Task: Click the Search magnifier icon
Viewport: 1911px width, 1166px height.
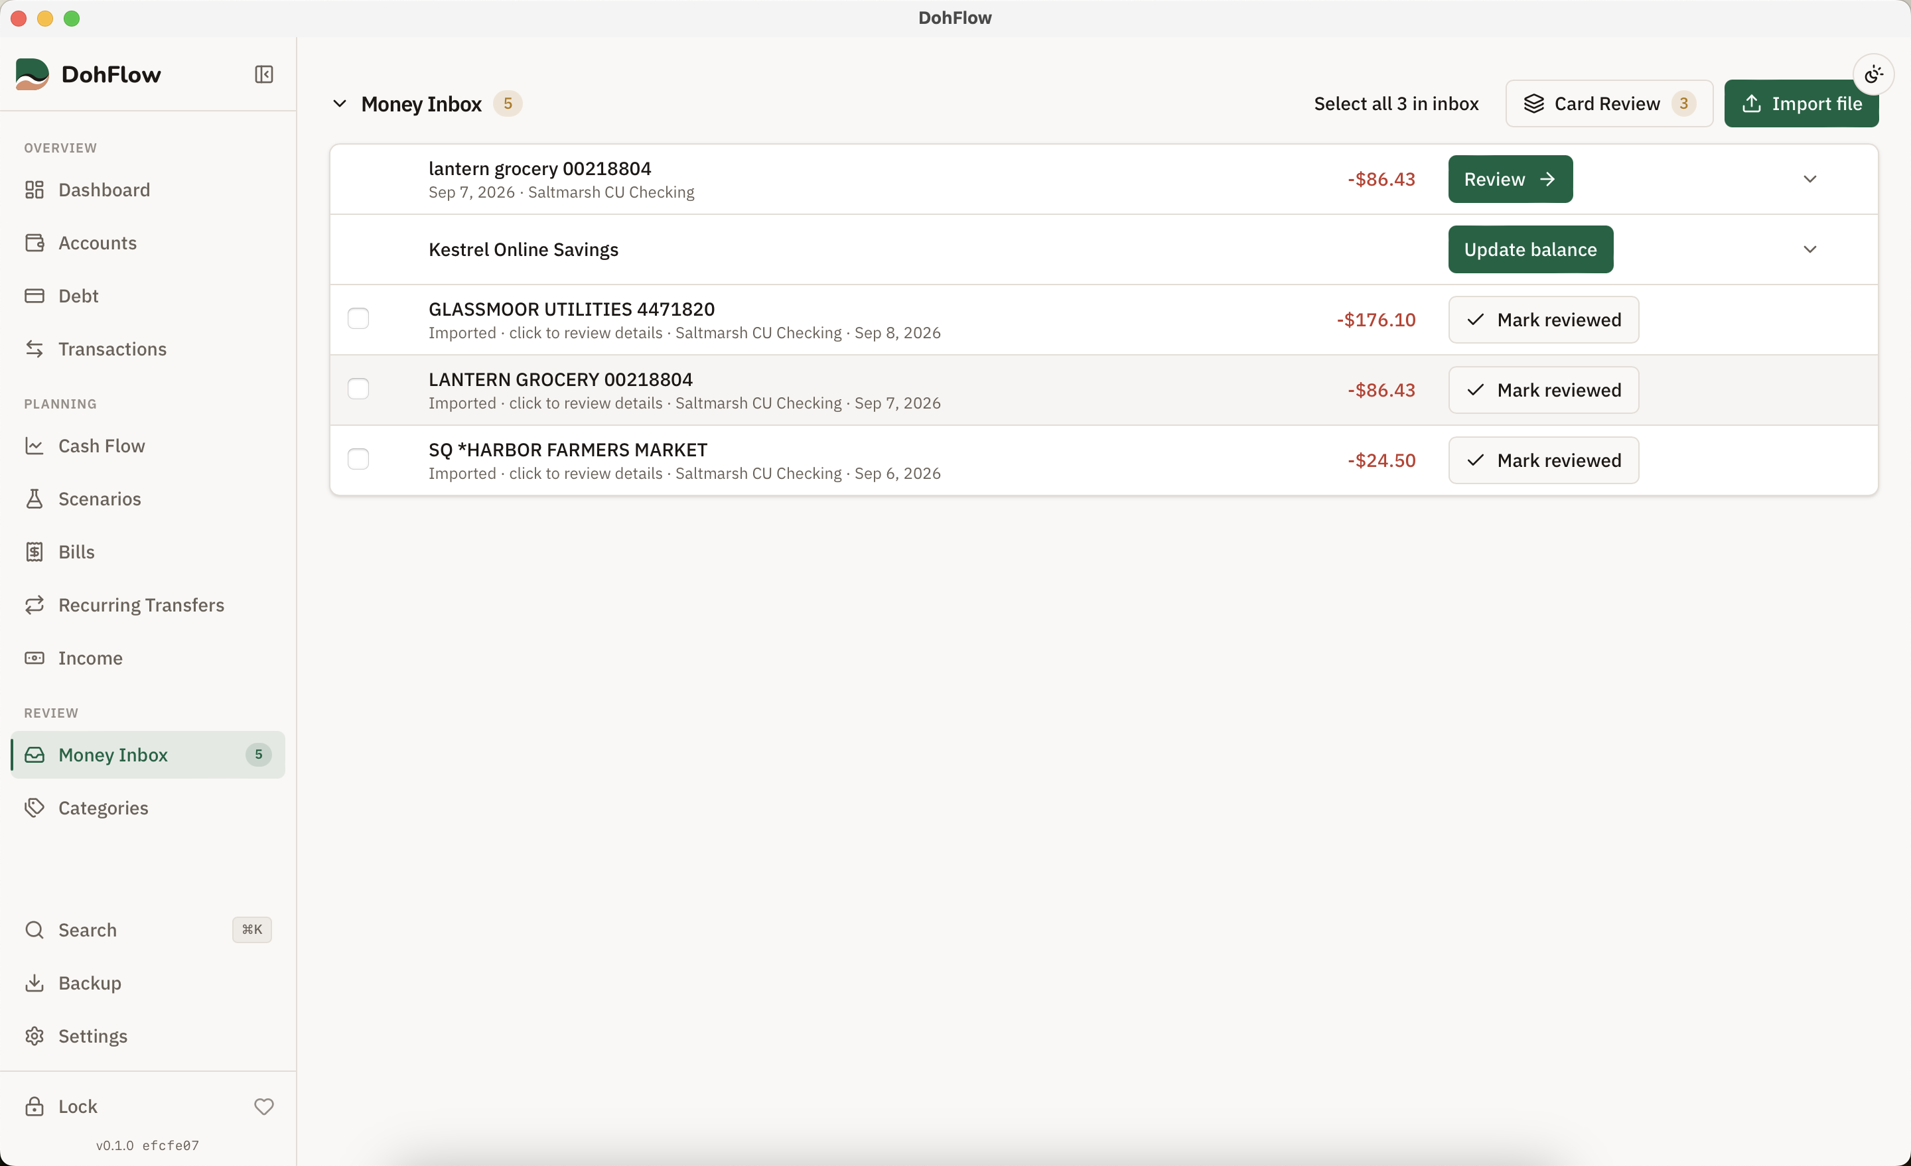Action: point(34,929)
